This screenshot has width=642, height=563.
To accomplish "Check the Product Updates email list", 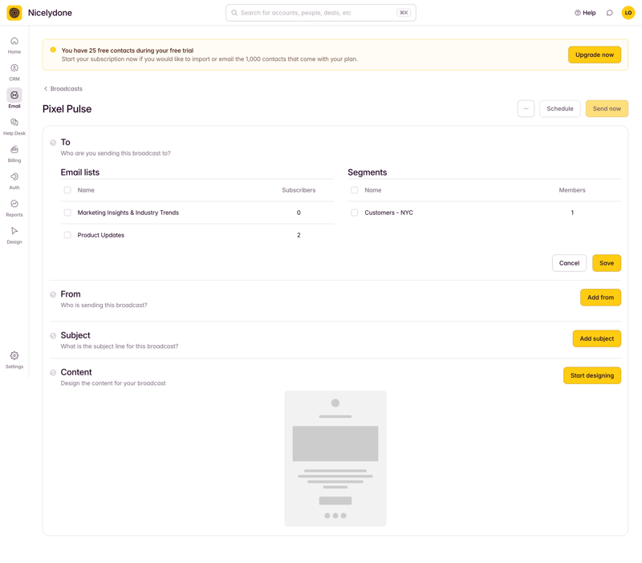I will coord(68,235).
